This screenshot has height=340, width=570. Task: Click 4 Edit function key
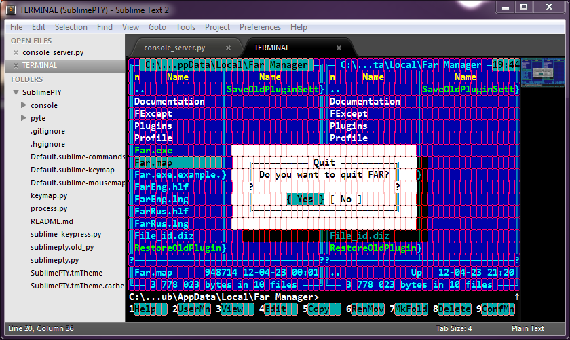(x=278, y=309)
